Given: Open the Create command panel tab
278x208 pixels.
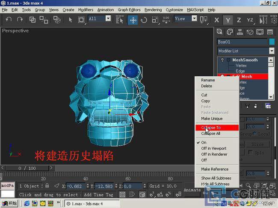Looking at the screenshot, I should point(219,32).
